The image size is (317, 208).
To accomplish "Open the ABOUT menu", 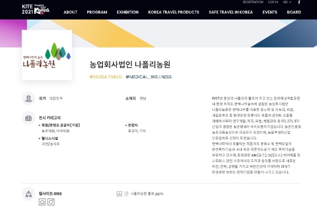I will tap(70, 12).
